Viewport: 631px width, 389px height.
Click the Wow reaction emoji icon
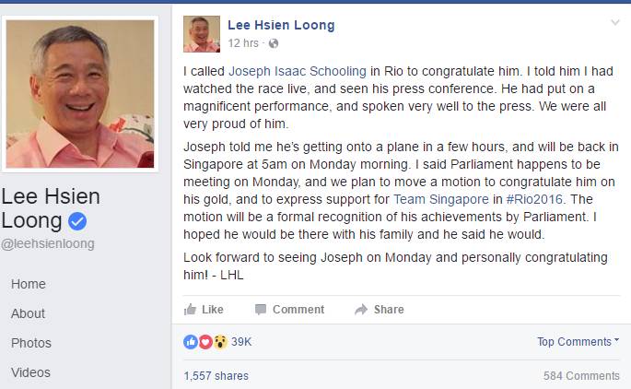pos(220,342)
